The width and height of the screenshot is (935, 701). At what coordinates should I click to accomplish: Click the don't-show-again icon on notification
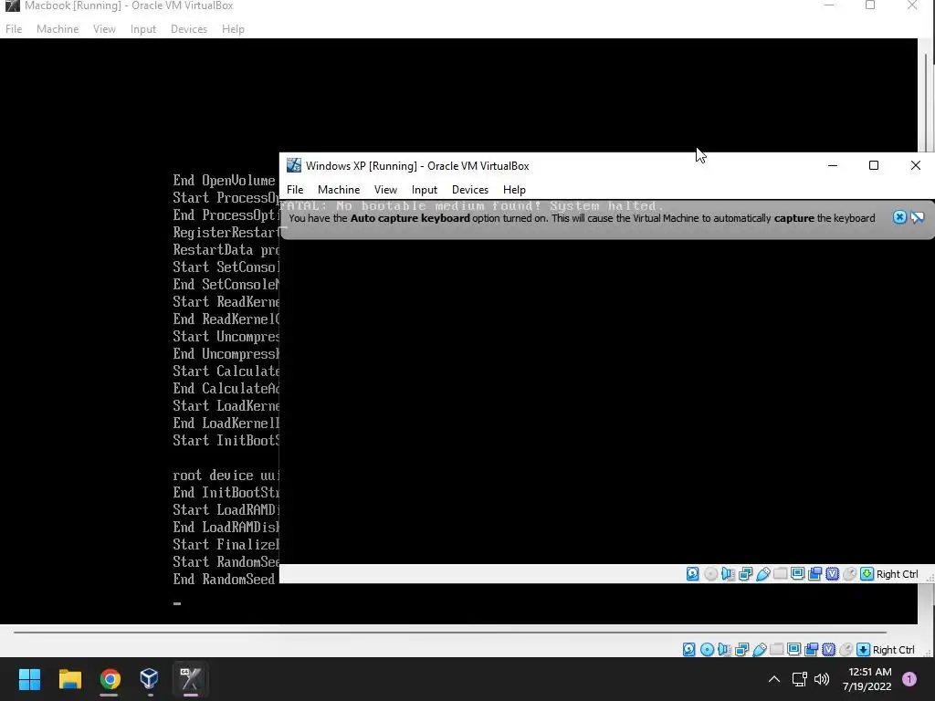click(918, 217)
